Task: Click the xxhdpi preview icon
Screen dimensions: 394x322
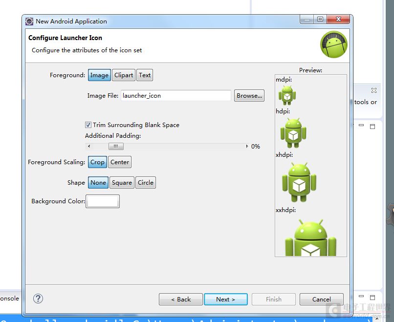Action: [x=310, y=237]
